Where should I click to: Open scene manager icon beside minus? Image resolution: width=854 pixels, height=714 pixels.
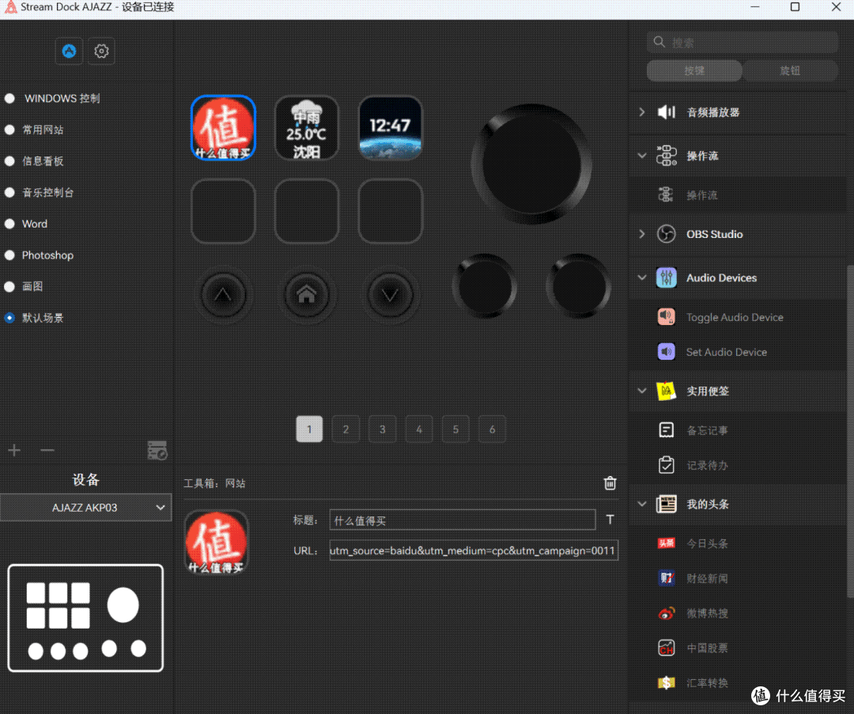pyautogui.click(x=157, y=451)
